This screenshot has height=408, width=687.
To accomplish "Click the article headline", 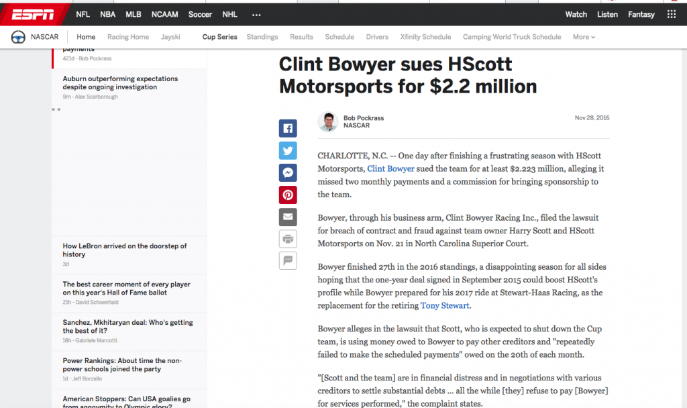I will 408,75.
